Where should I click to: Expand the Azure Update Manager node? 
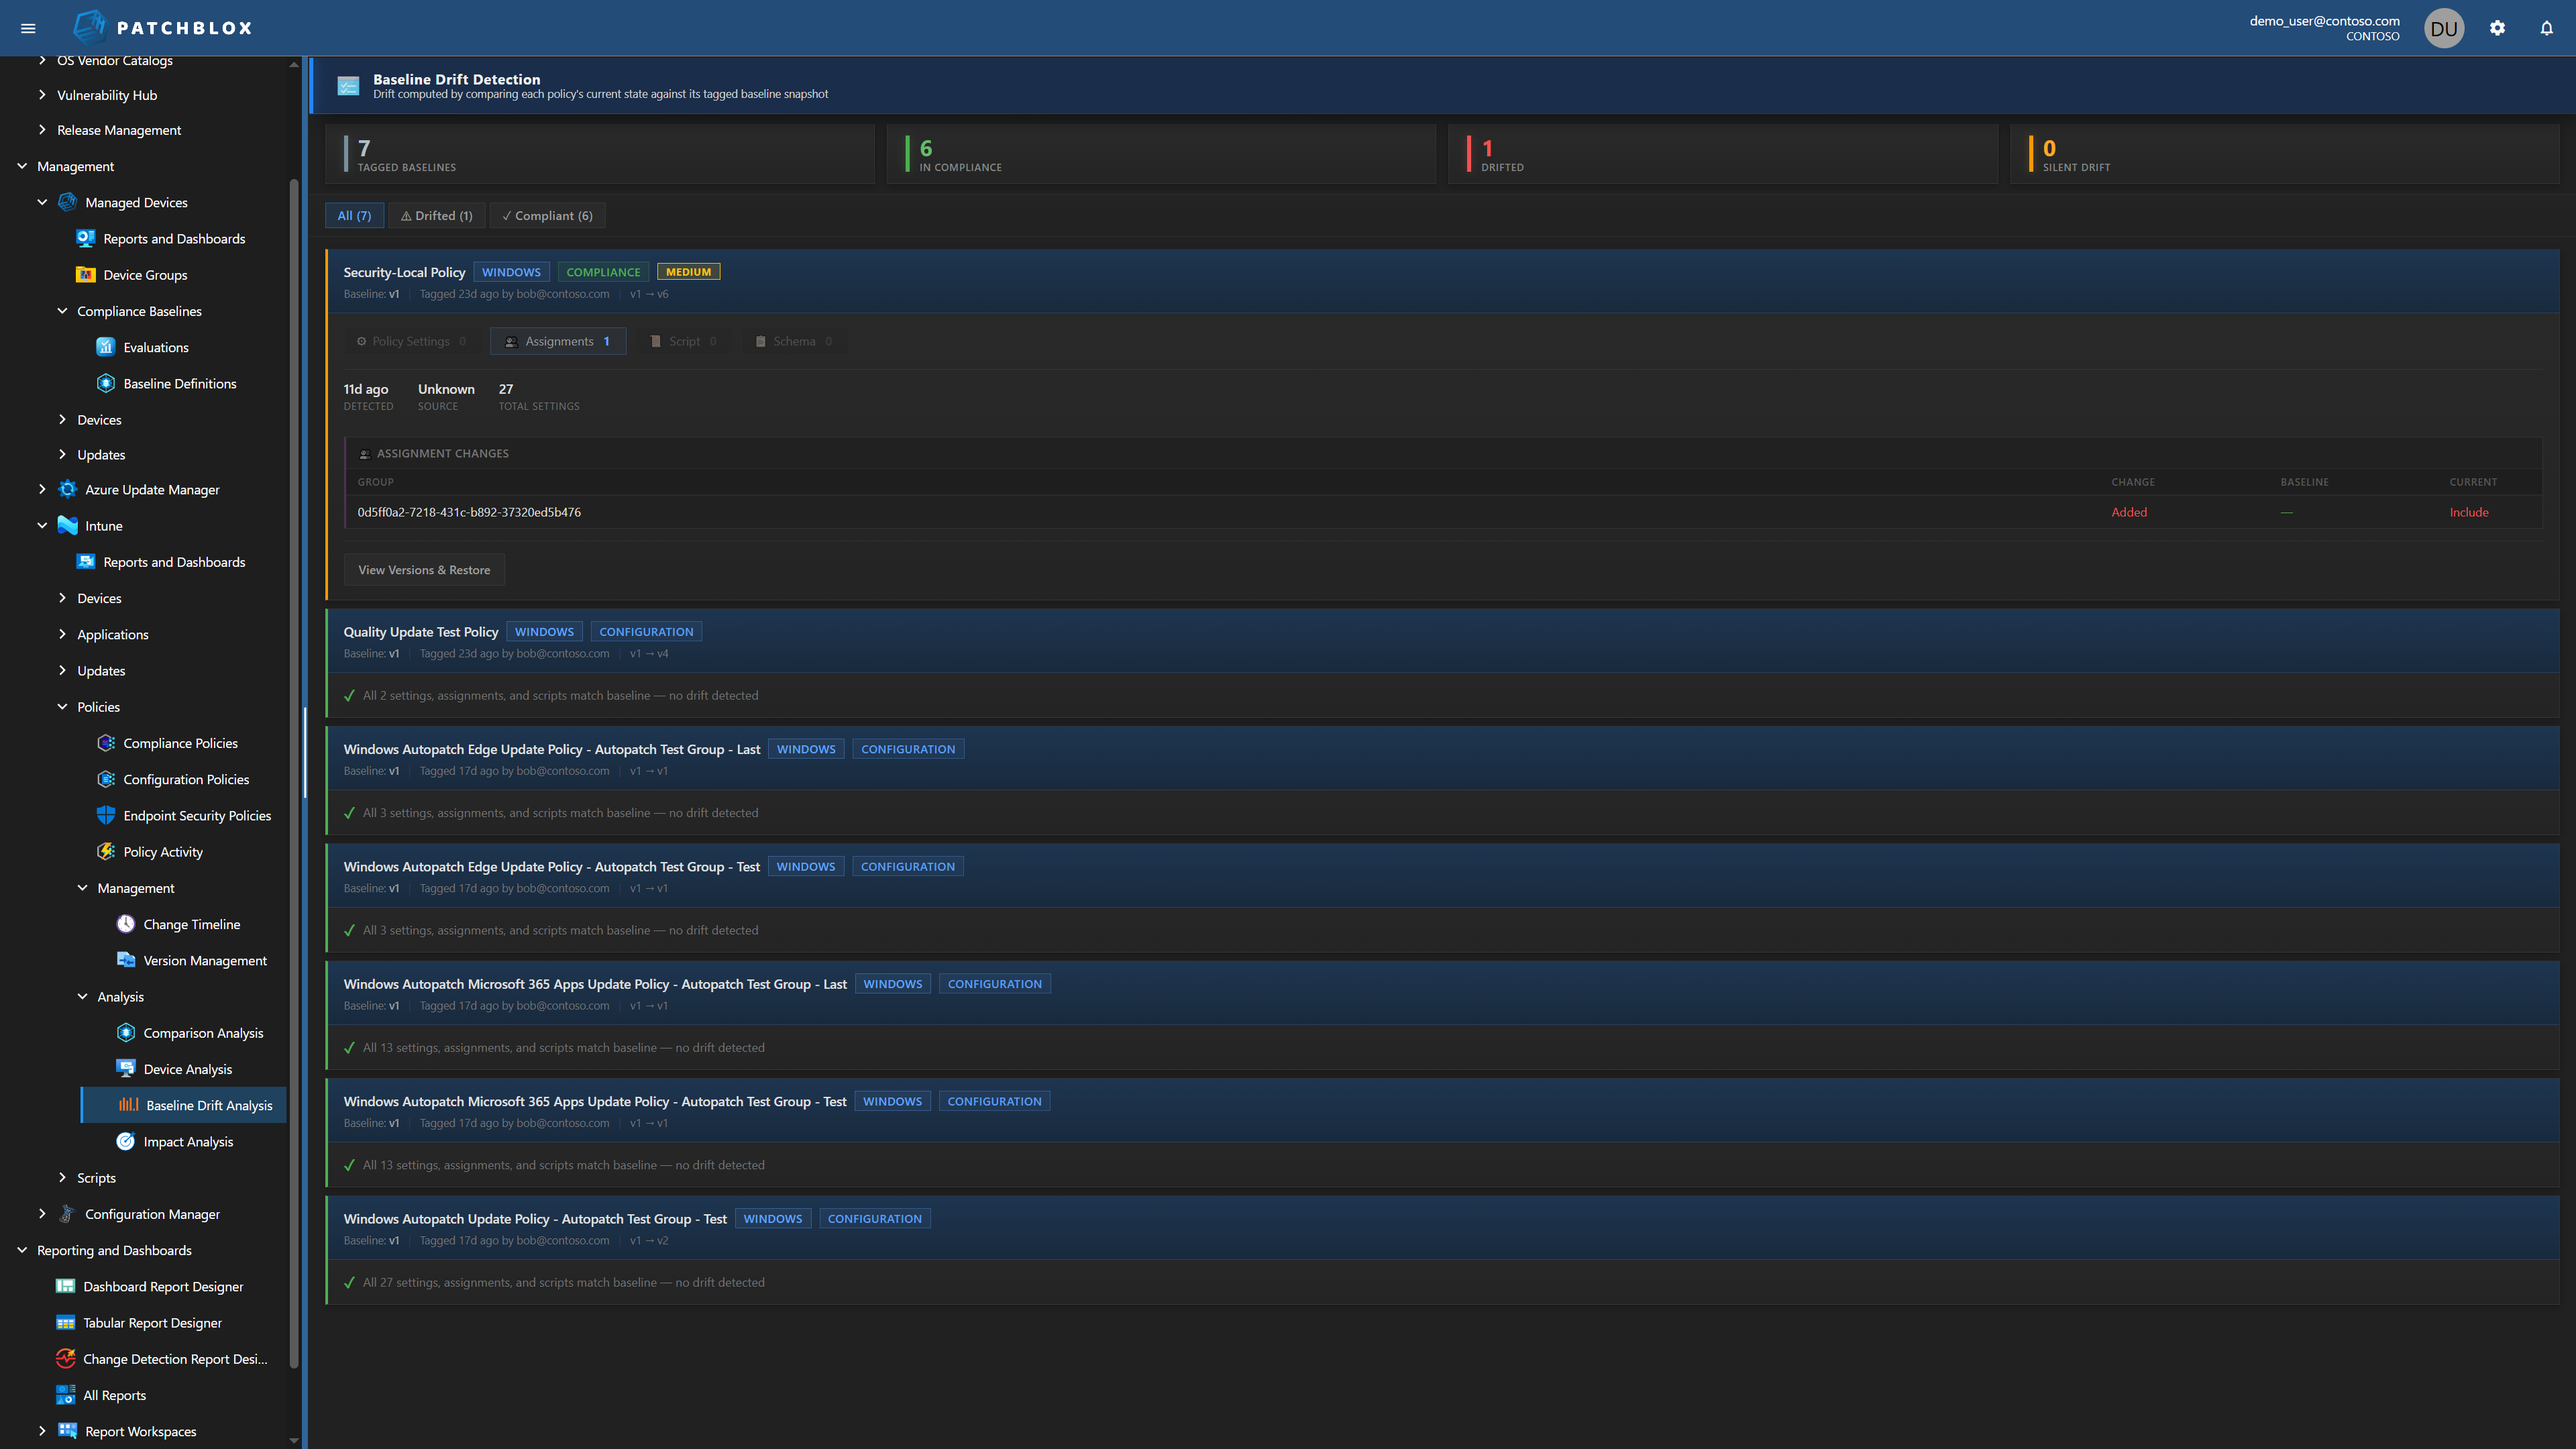[x=42, y=489]
